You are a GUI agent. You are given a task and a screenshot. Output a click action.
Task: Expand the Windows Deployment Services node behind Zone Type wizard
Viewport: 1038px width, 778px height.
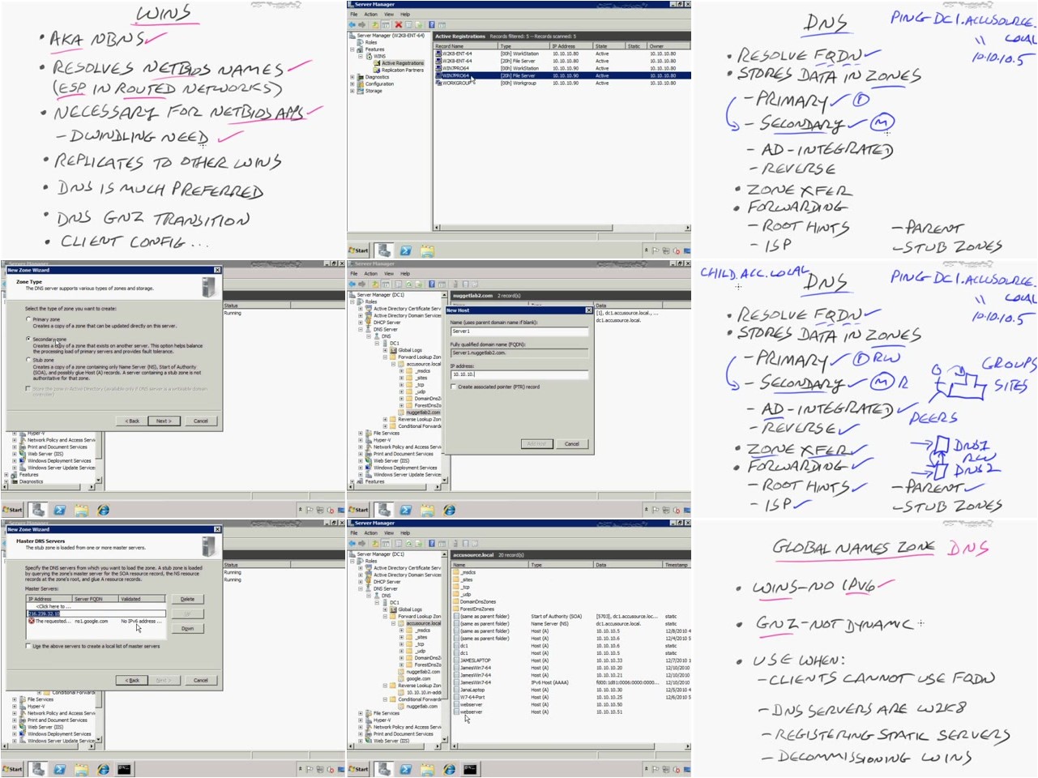[15, 461]
